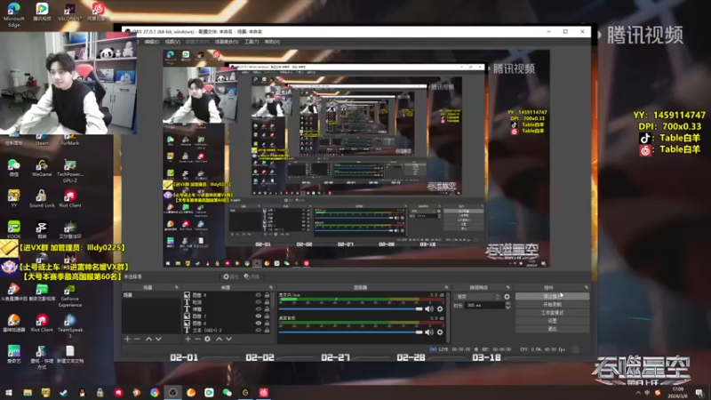
Task: Move the scene up in Scenes panel
Action: [148, 339]
